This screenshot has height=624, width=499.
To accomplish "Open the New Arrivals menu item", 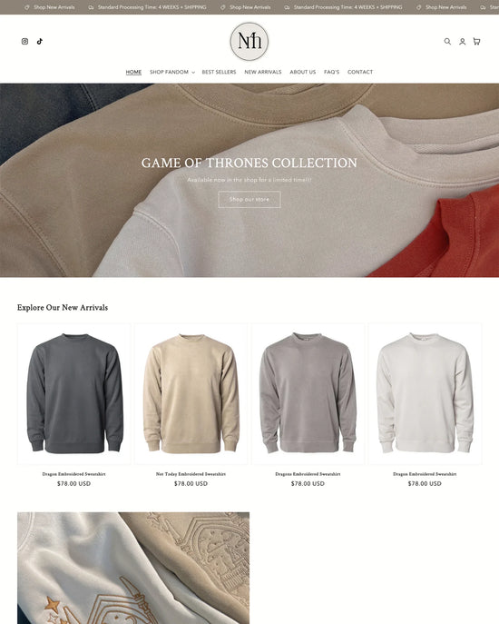I will [263, 72].
